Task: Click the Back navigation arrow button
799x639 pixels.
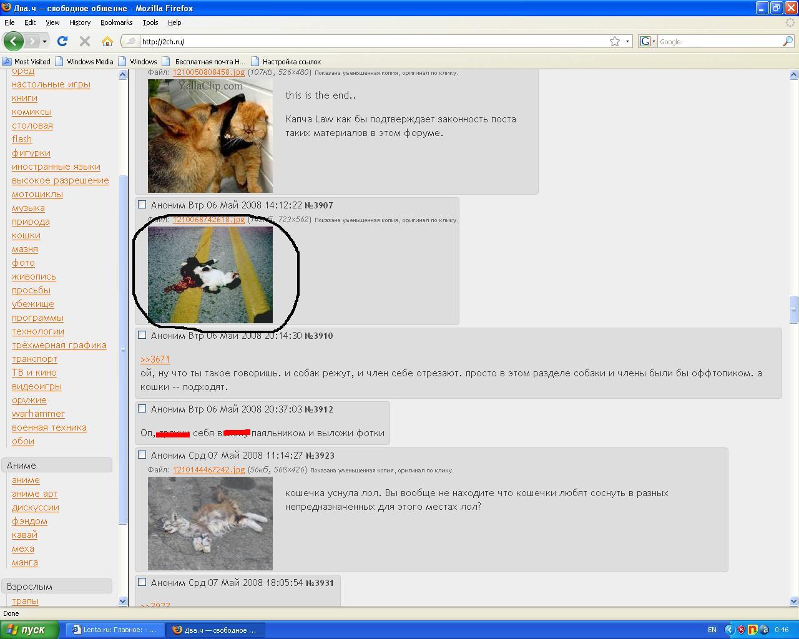Action: [13, 41]
